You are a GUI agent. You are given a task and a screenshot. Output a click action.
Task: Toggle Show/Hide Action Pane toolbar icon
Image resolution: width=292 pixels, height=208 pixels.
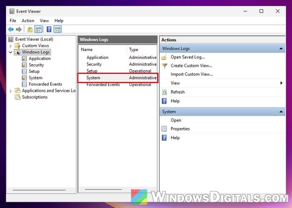(x=58, y=29)
